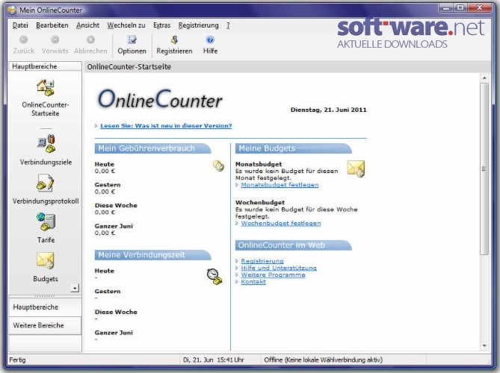
Task: Click status bar time Di, 21. Jun 15:41 Uhr
Action: pos(213,360)
